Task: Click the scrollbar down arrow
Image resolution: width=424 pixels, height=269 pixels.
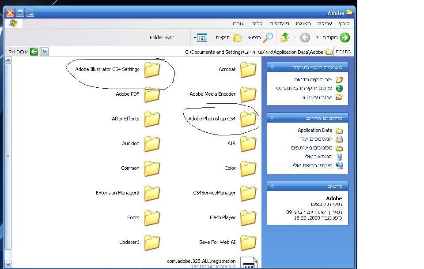Action: [x=8, y=265]
